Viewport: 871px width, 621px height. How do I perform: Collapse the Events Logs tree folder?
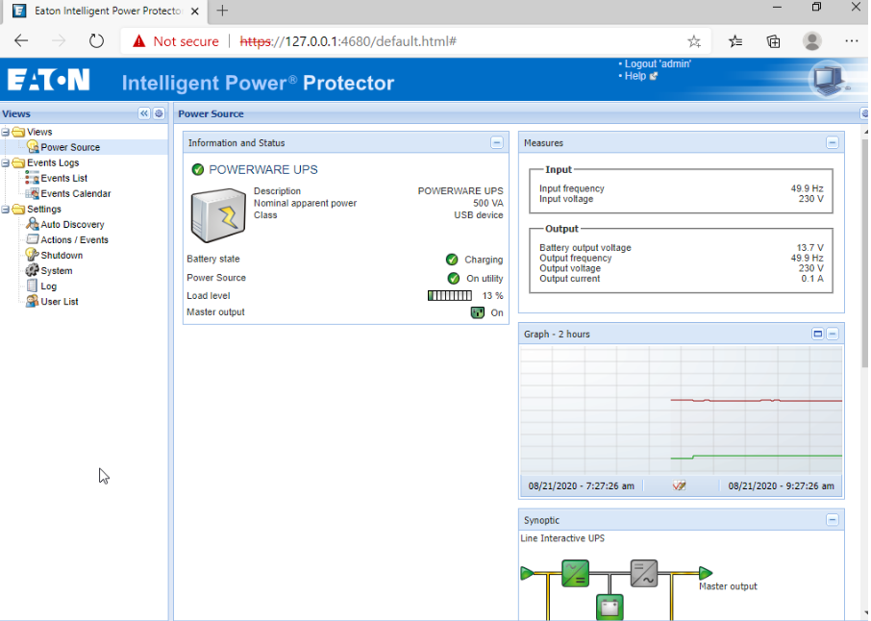(6, 163)
